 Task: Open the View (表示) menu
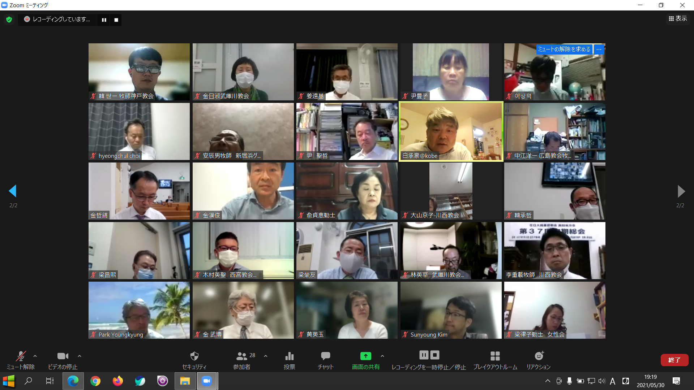click(x=678, y=18)
